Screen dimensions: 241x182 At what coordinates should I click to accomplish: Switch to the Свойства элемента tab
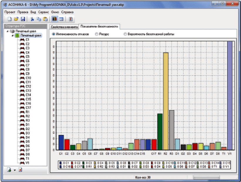(x=64, y=27)
